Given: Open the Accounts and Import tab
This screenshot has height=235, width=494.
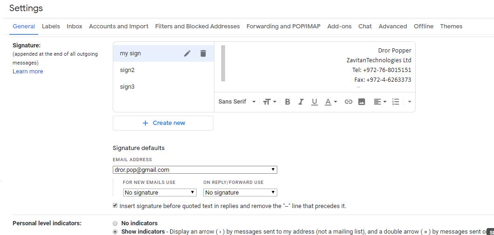Looking at the screenshot, I should (118, 26).
